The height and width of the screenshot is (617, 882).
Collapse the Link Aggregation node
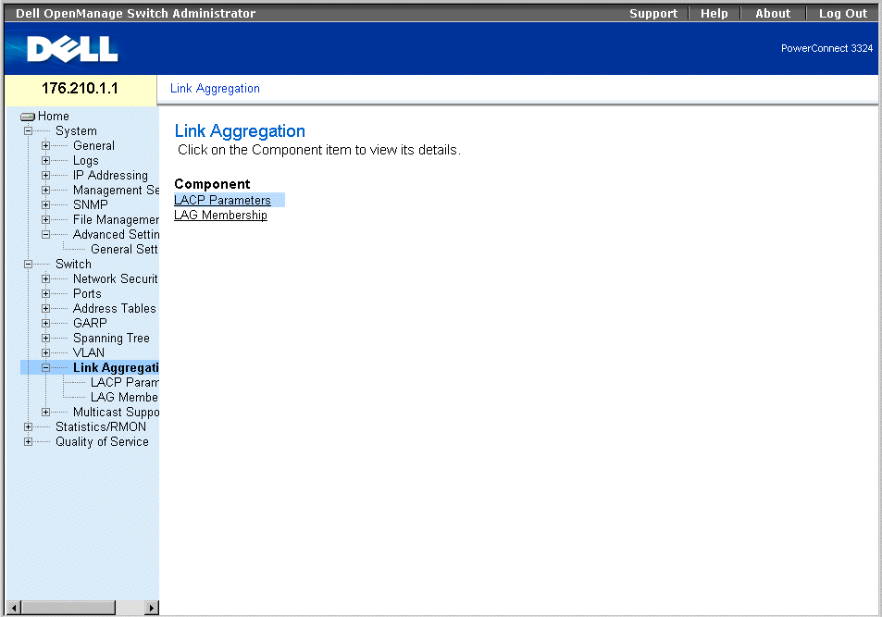click(45, 368)
